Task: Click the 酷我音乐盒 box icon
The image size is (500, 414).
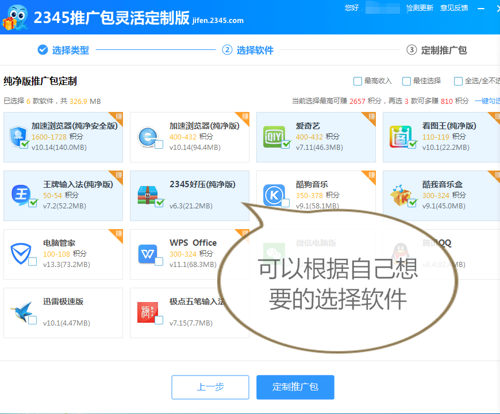Action: coord(401,195)
